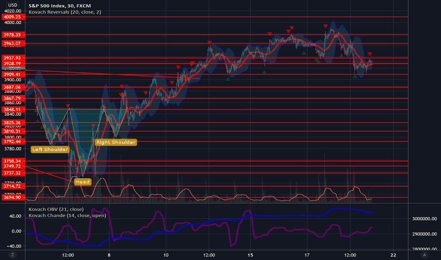Select the 3810.31 price level label
Image resolution: width=441 pixels, height=260 pixels.
click(x=13, y=131)
